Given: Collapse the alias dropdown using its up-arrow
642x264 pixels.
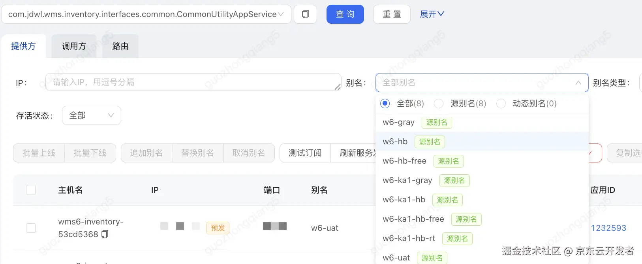Looking at the screenshot, I should (578, 83).
